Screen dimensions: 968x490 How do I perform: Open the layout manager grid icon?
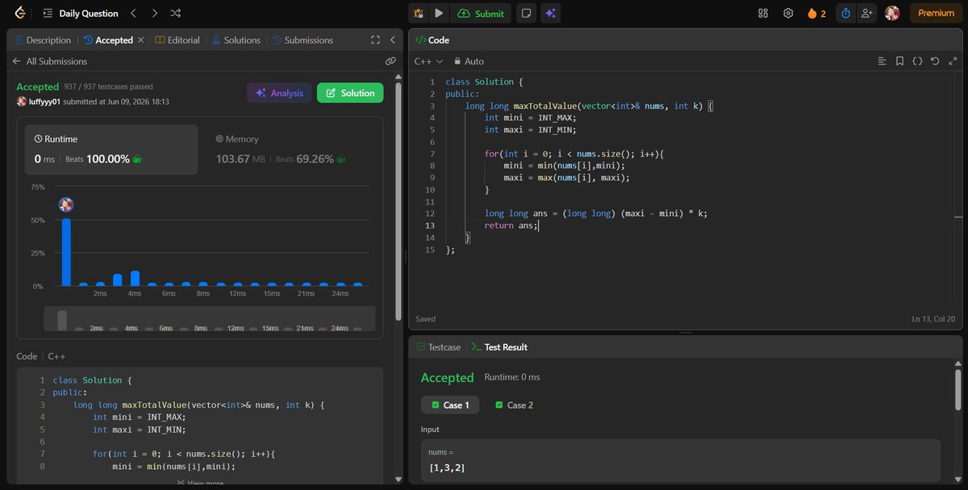(763, 13)
